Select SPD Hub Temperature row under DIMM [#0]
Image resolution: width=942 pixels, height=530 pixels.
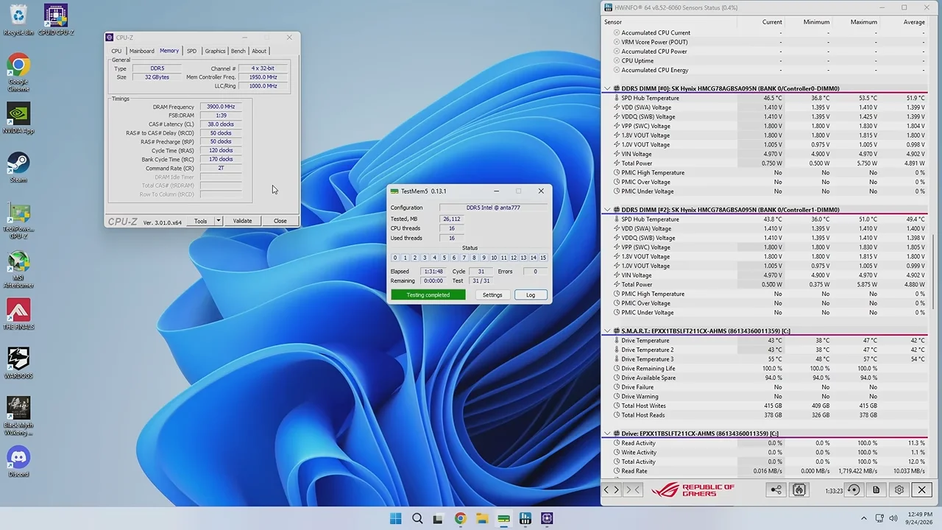(x=765, y=98)
